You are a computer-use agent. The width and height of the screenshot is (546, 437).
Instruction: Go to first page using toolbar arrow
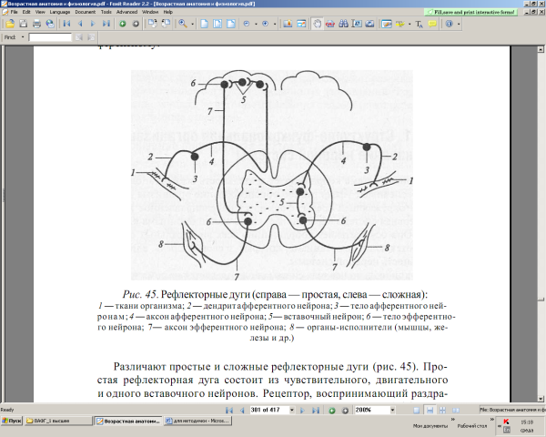click(x=67, y=23)
